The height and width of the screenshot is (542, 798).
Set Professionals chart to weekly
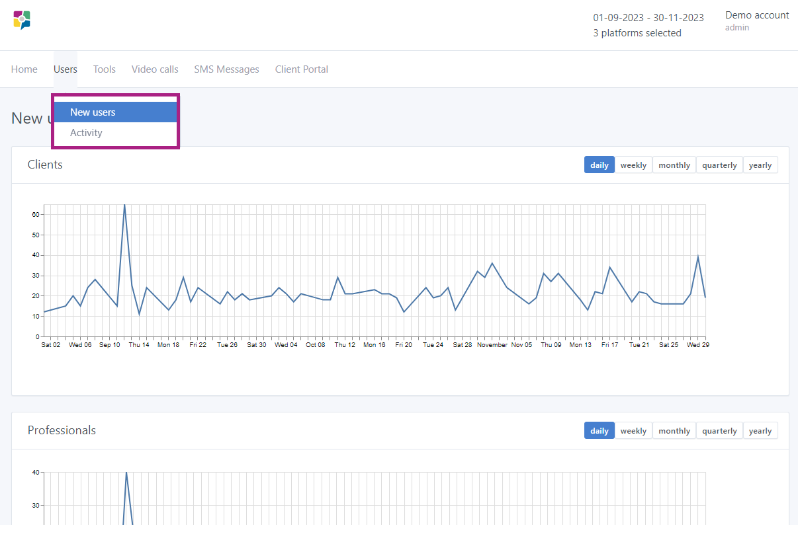[x=633, y=431]
